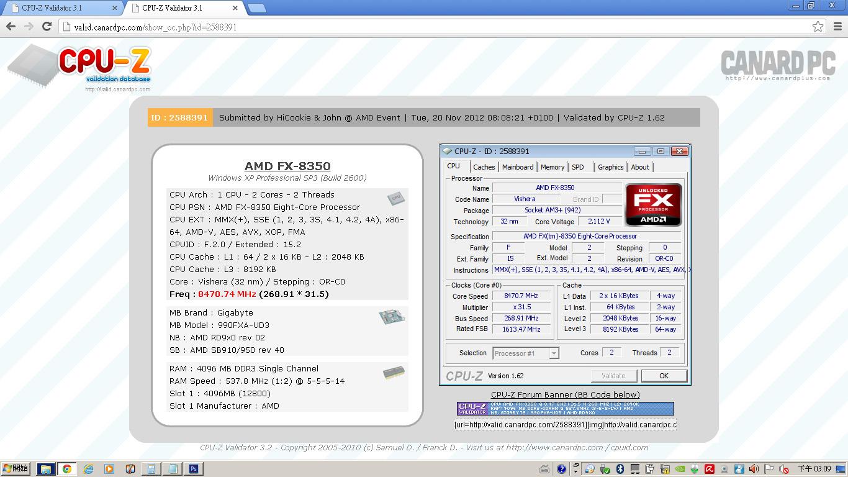
Task: Select the CPU tab in CPU-Z window
Action: (454, 166)
